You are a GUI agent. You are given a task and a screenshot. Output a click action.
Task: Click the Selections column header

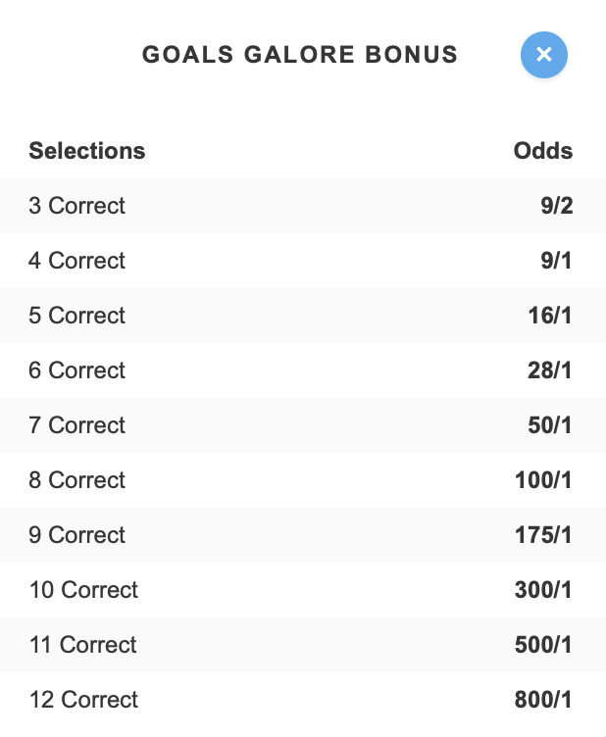[x=87, y=151]
